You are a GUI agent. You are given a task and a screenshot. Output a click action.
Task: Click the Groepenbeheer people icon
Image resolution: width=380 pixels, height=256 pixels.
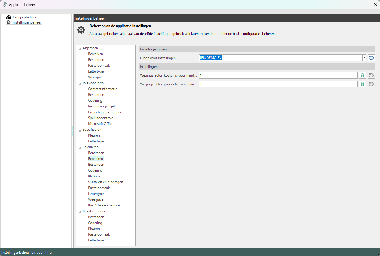click(9, 17)
